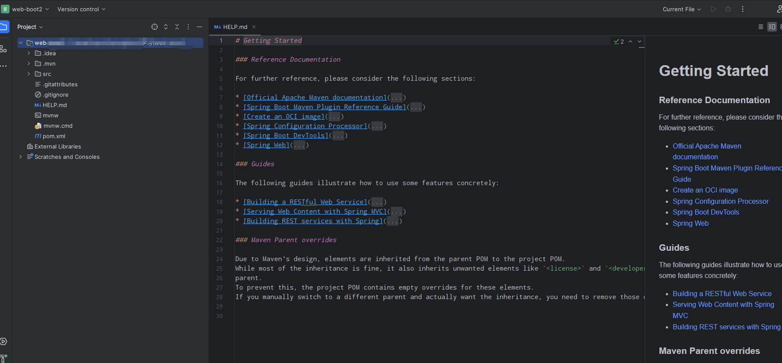Select External Libraries node

click(x=54, y=146)
